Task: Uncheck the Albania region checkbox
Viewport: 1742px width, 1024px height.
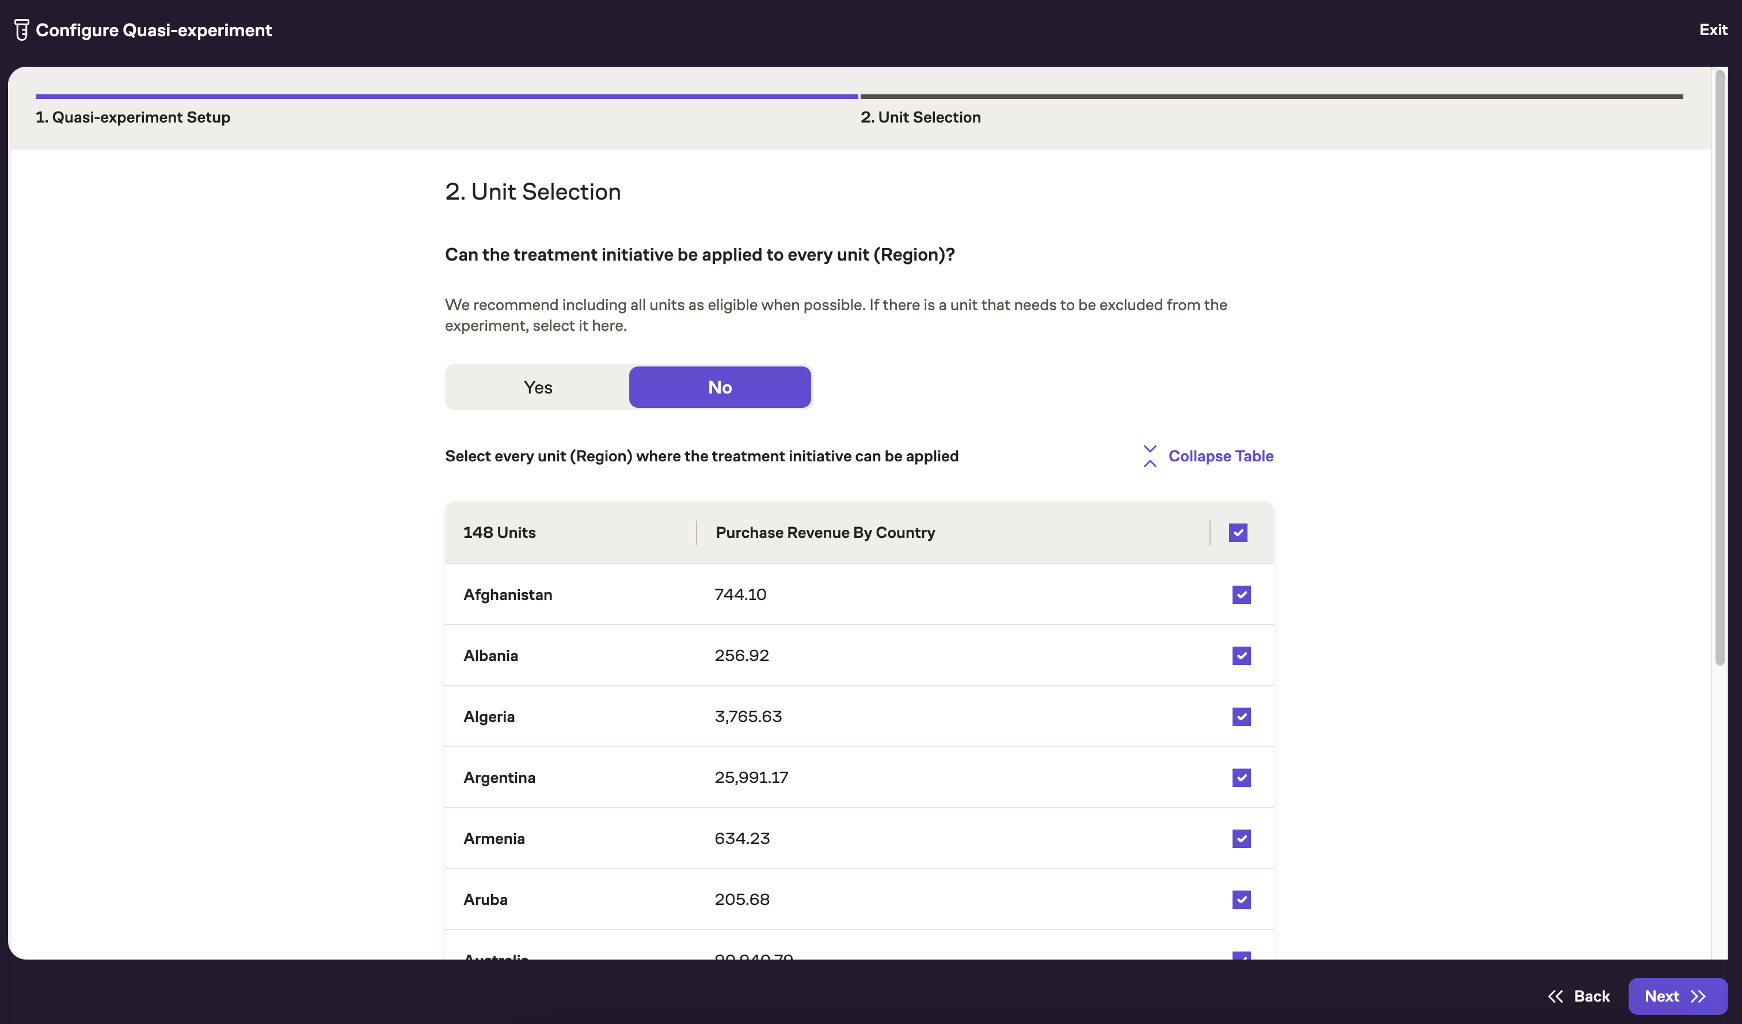Action: [x=1241, y=656]
